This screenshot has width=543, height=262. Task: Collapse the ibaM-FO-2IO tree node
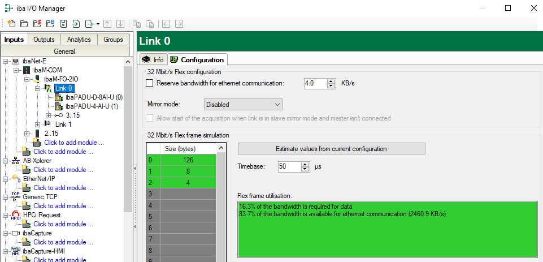click(27, 79)
